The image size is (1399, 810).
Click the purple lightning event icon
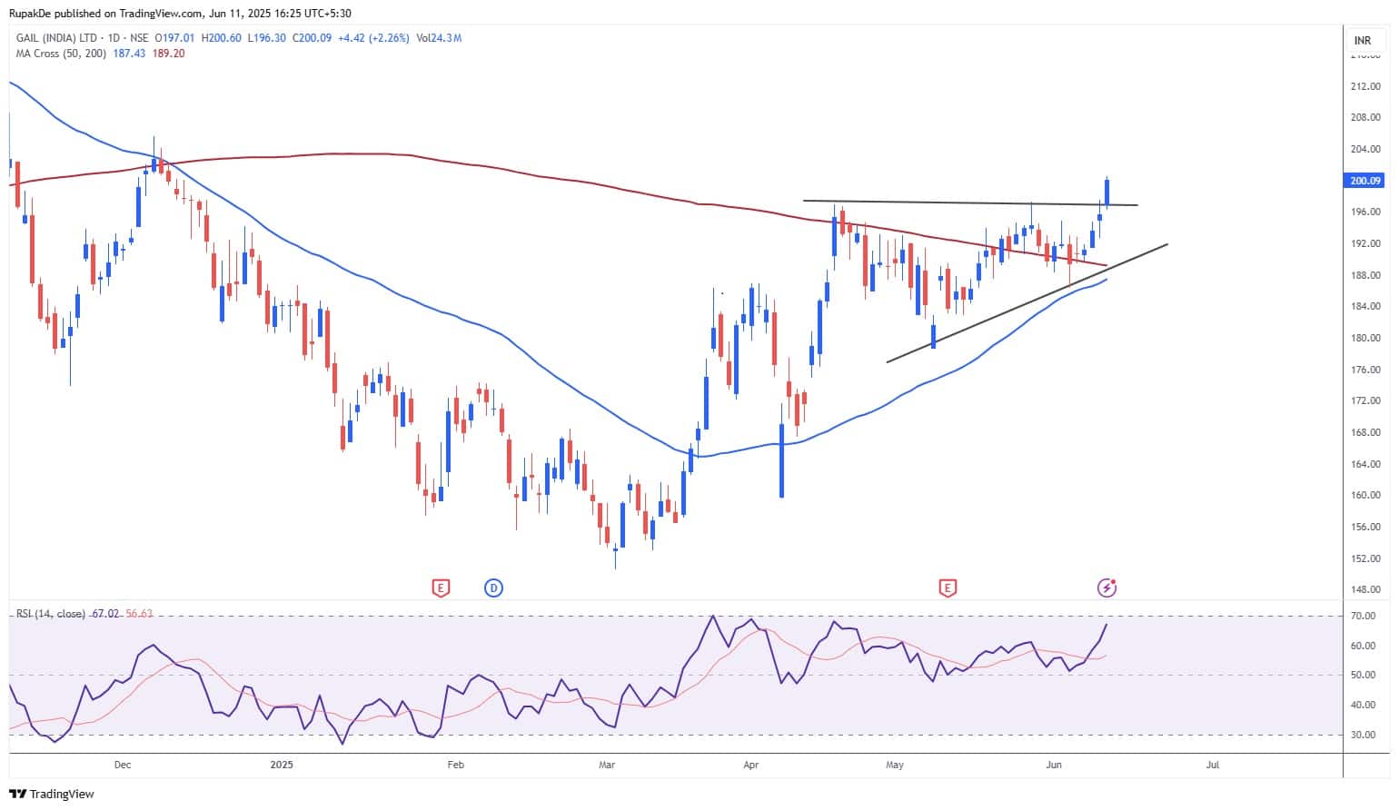pos(1106,588)
